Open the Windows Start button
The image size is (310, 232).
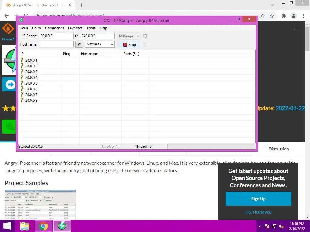point(7,226)
